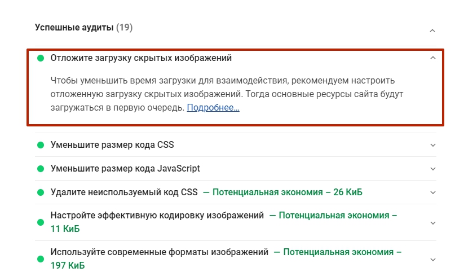Click green dot beside "Удалите неиспользуемый код CSS"

(x=41, y=192)
